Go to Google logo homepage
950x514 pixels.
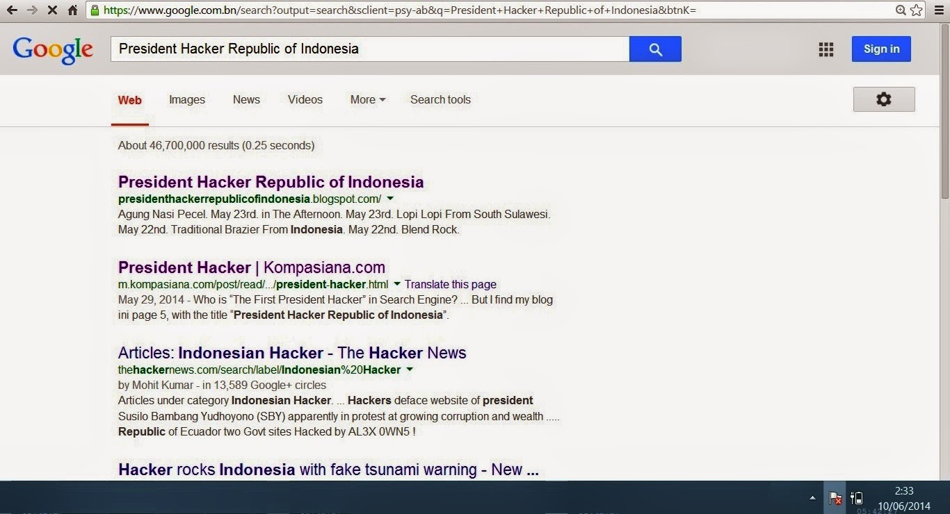point(53,51)
